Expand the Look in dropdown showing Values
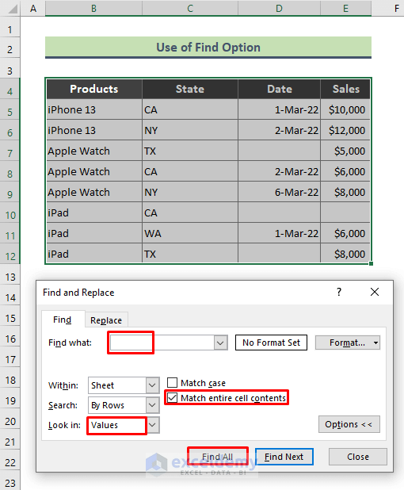Viewport: 404px width, 490px height. coord(152,425)
